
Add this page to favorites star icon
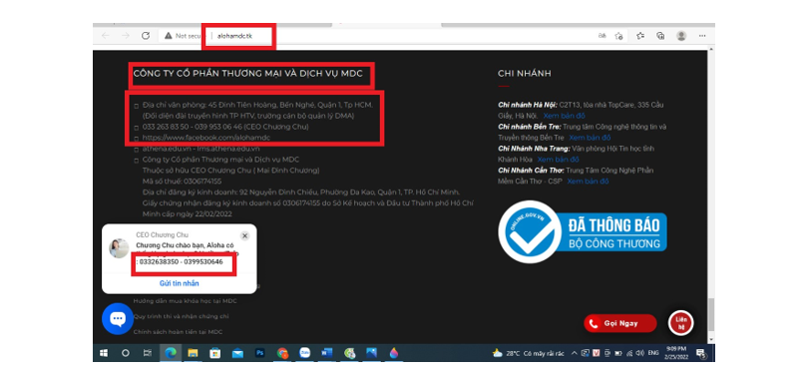point(618,36)
